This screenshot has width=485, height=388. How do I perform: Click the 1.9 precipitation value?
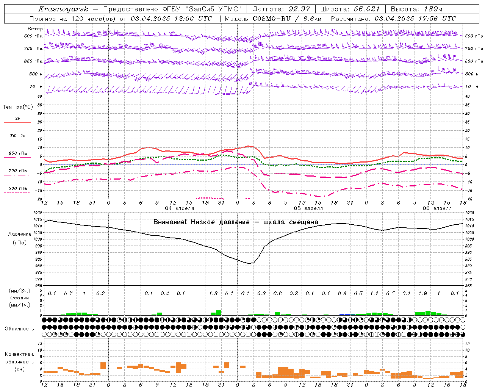tap(422, 293)
